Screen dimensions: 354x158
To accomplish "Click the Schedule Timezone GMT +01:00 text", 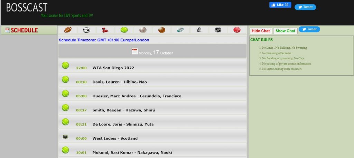I will [104, 40].
